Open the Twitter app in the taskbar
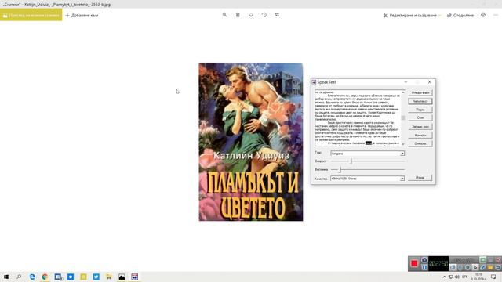Viewport: 502px width, 282px height. (96, 277)
